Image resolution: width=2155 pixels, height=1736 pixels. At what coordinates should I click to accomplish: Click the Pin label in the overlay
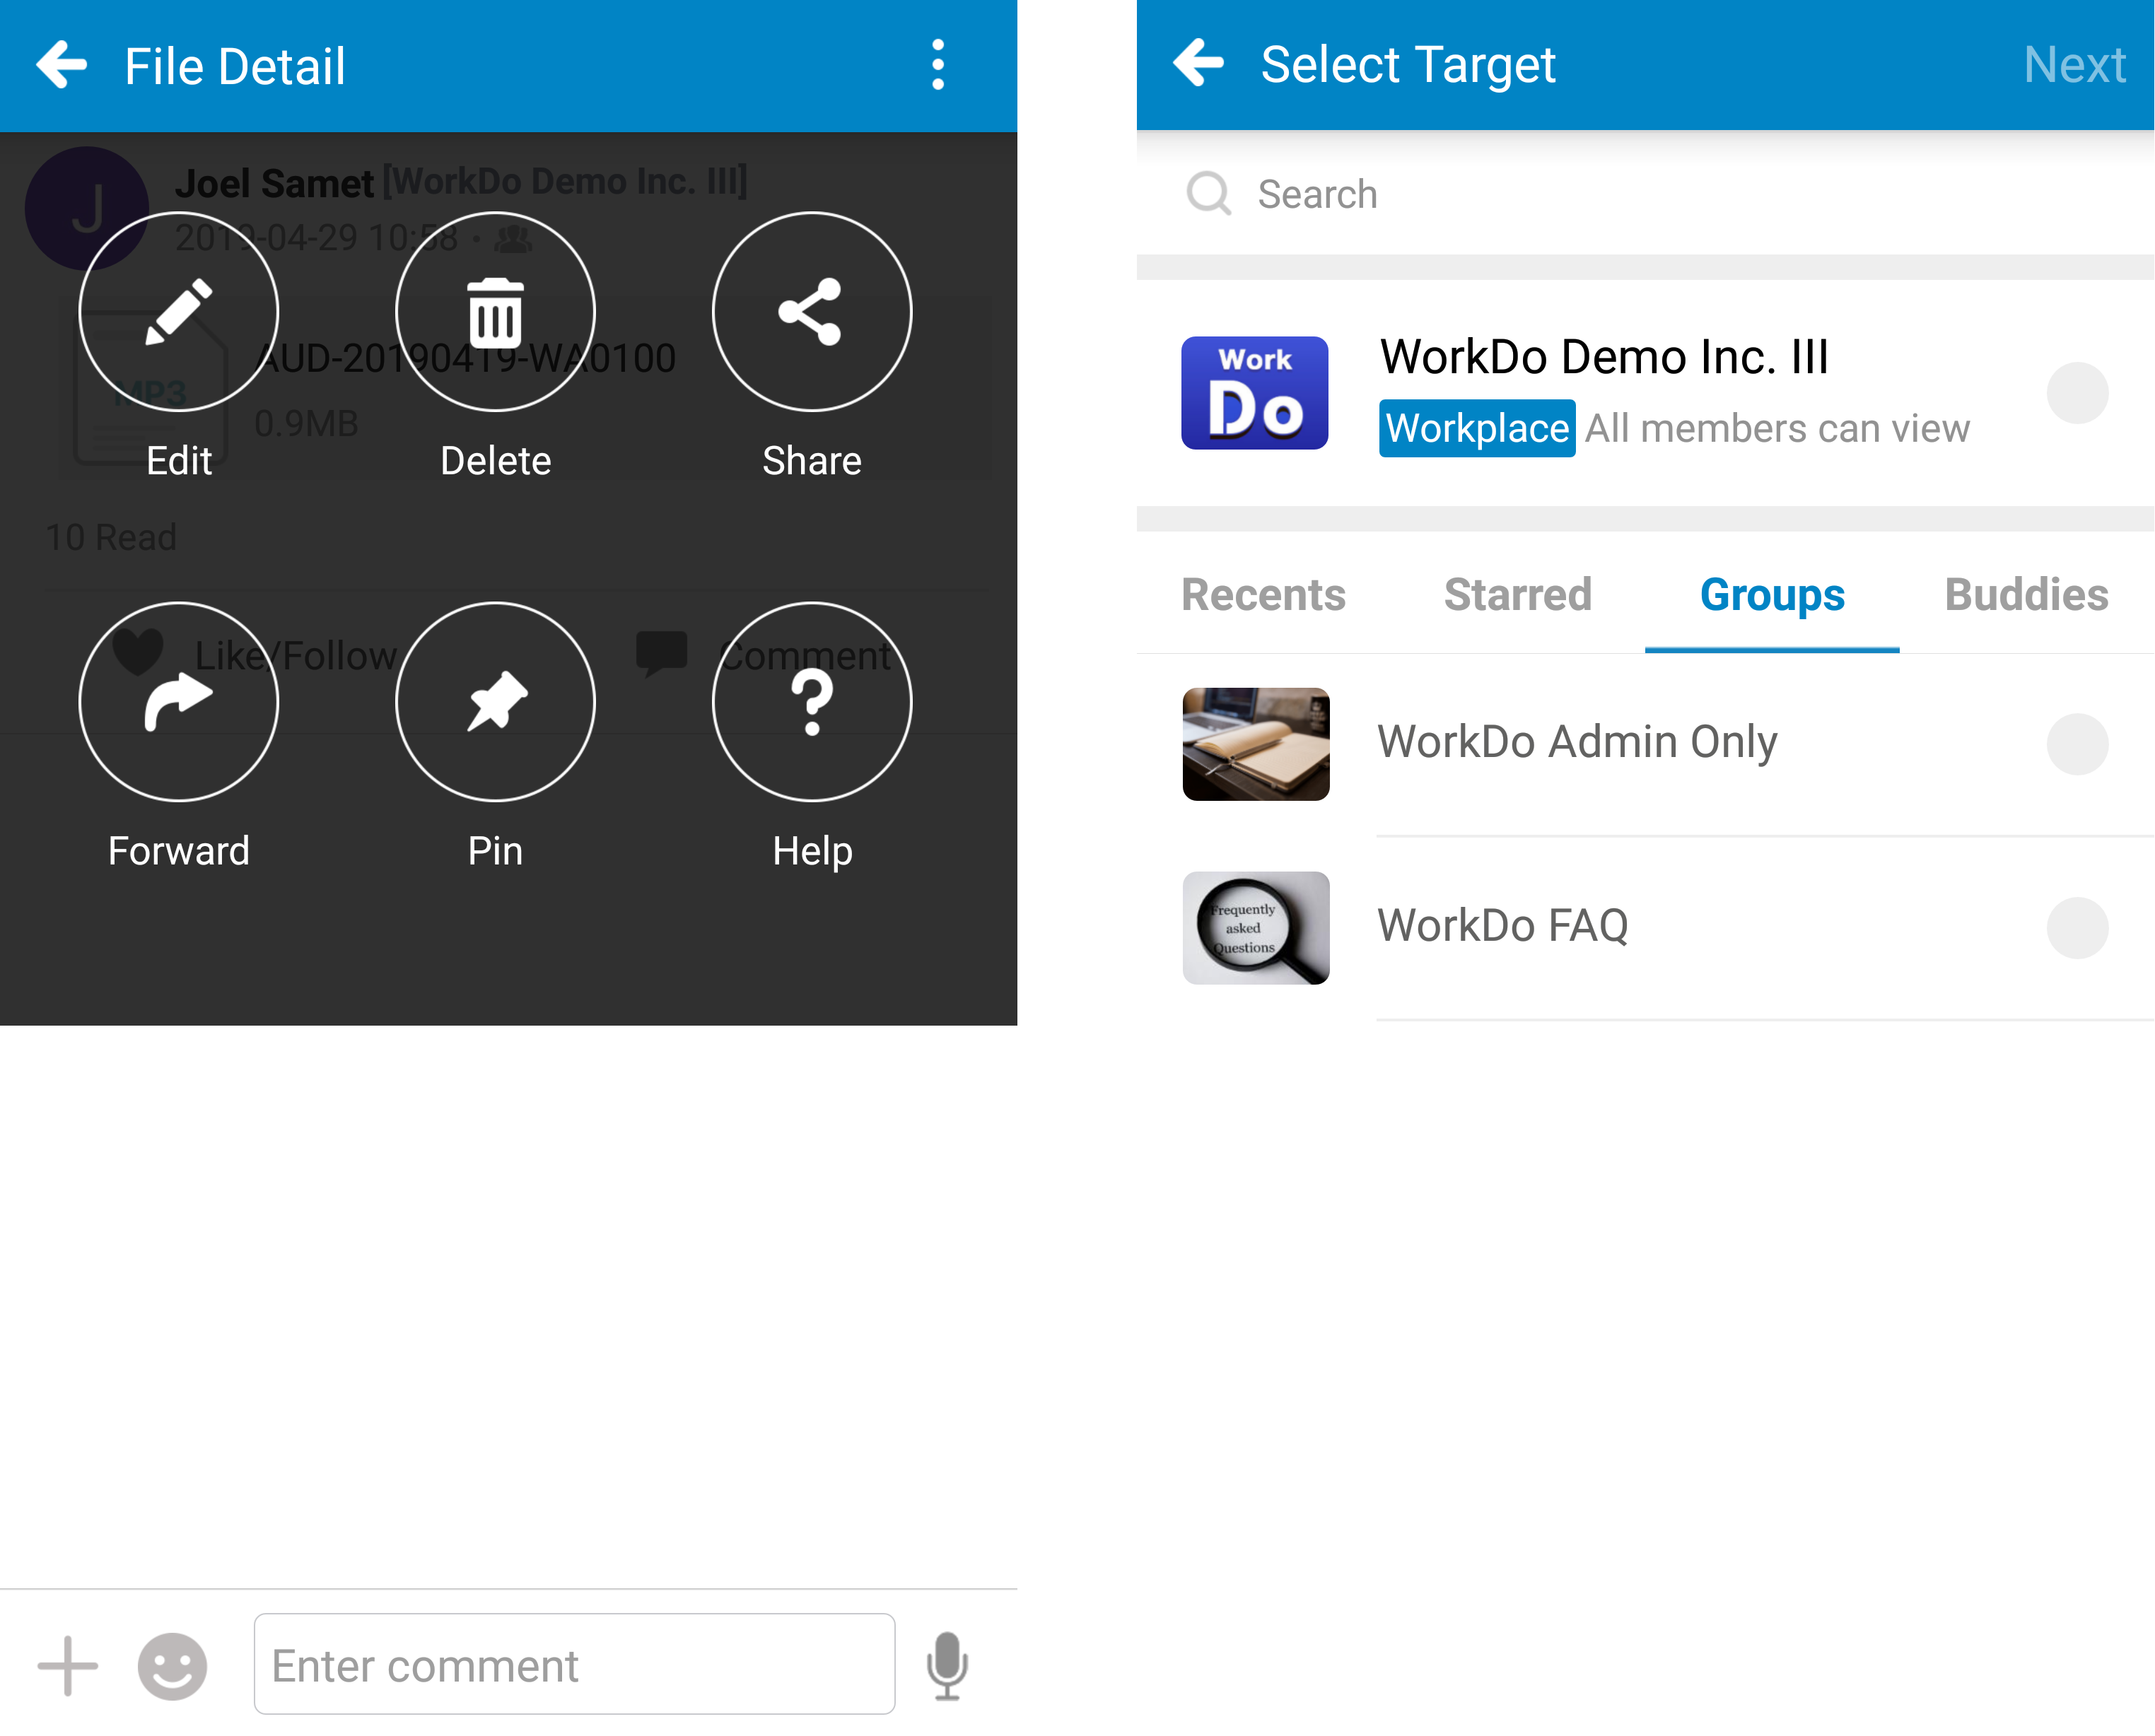point(495,851)
